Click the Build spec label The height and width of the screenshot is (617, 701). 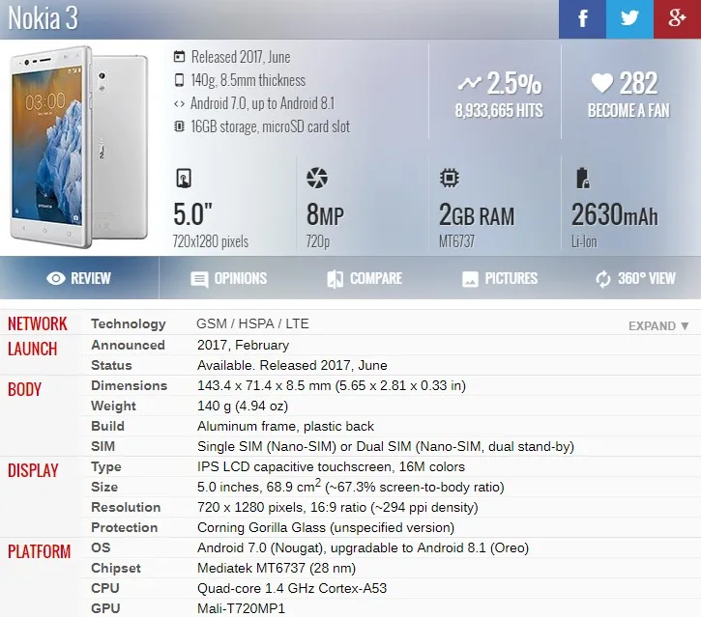107,426
